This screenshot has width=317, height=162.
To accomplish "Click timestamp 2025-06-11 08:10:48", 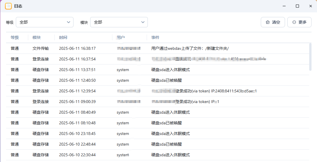I will click(x=77, y=123).
